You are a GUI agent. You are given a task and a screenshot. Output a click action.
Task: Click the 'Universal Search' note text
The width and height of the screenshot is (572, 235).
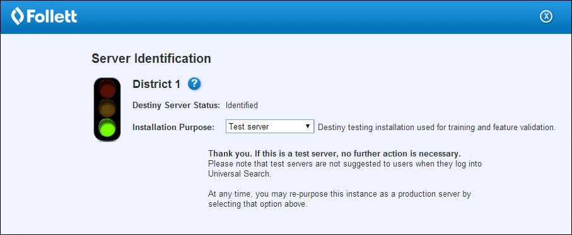(x=345, y=168)
